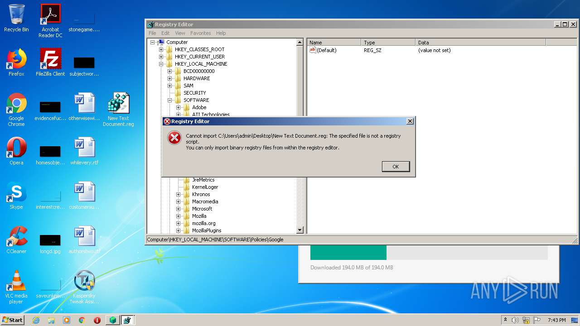The height and width of the screenshot is (326, 580).
Task: Launch VLC media player shortcut
Action: click(16, 287)
